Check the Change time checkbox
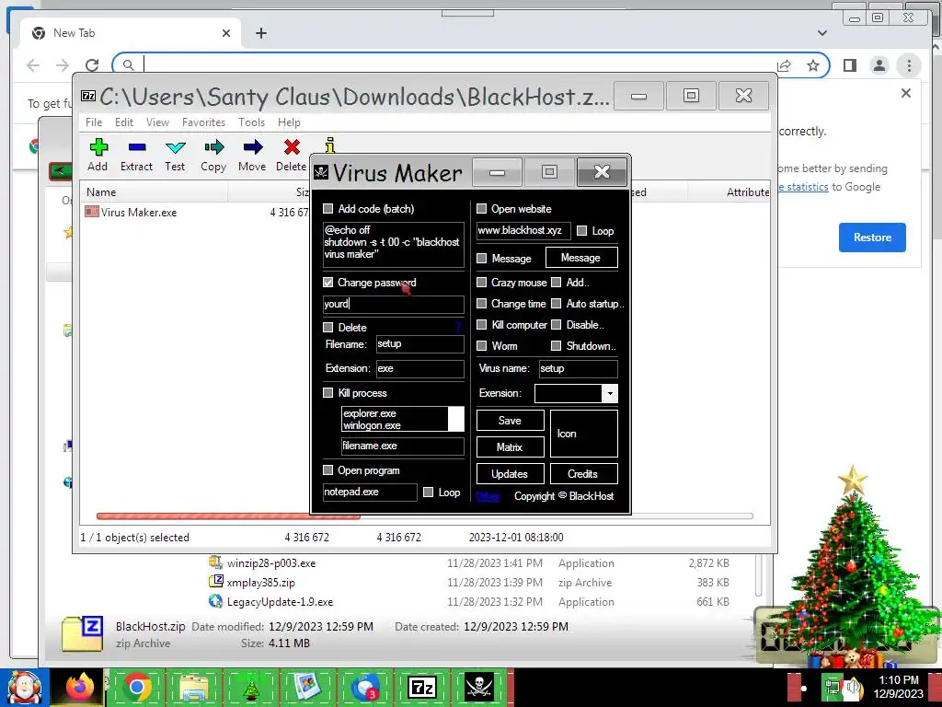Image resolution: width=942 pixels, height=707 pixels. tap(482, 304)
